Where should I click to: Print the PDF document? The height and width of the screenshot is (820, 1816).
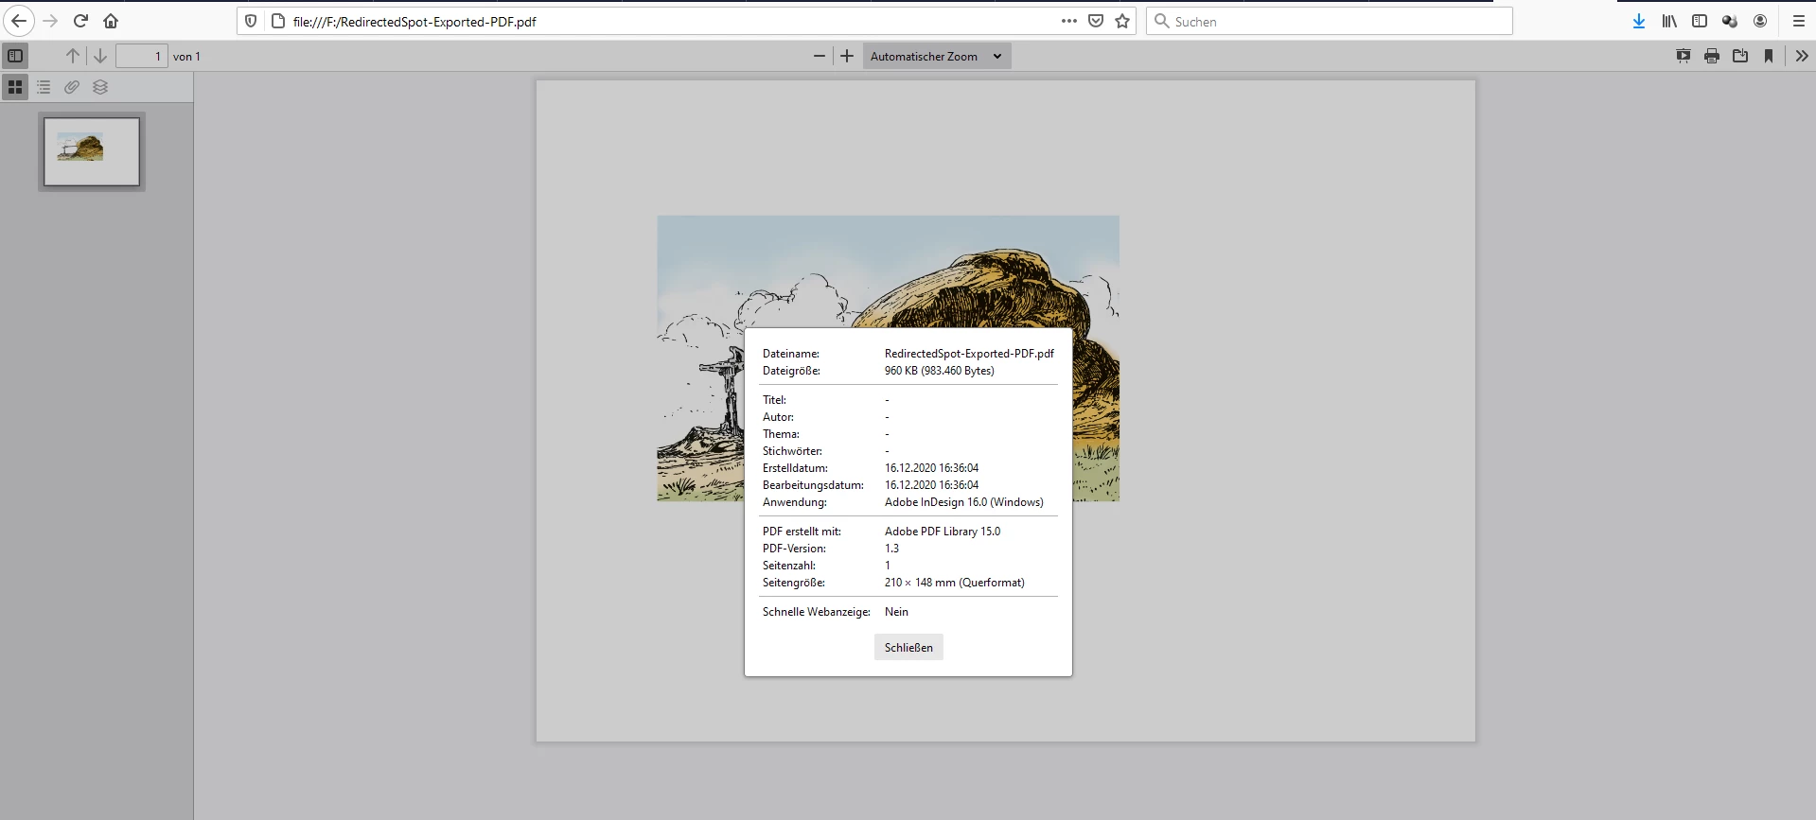coord(1712,56)
